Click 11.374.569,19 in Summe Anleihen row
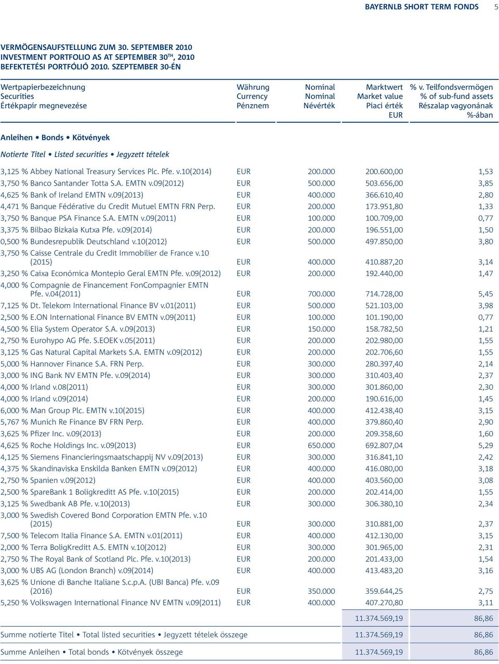 point(379,652)
